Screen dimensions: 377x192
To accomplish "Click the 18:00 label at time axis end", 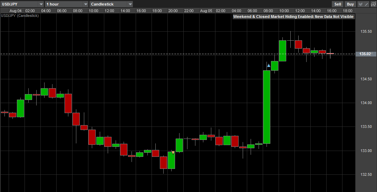I will click(x=347, y=11).
